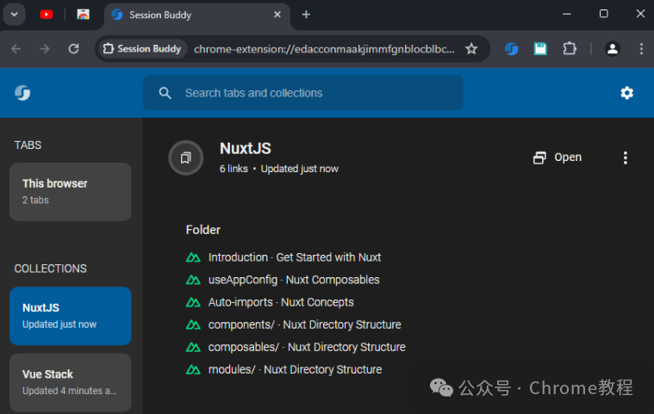This screenshot has height=414, width=654.
Task: Click the COLLECTIONS sidebar heading
Action: (51, 269)
